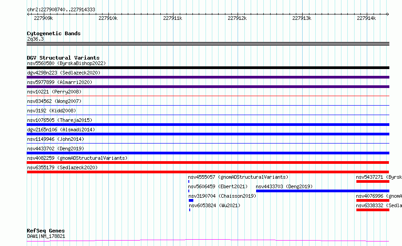This screenshot has width=402, height=246.
Task: Click the red nsv4082259 variant bar
Action: (208, 162)
